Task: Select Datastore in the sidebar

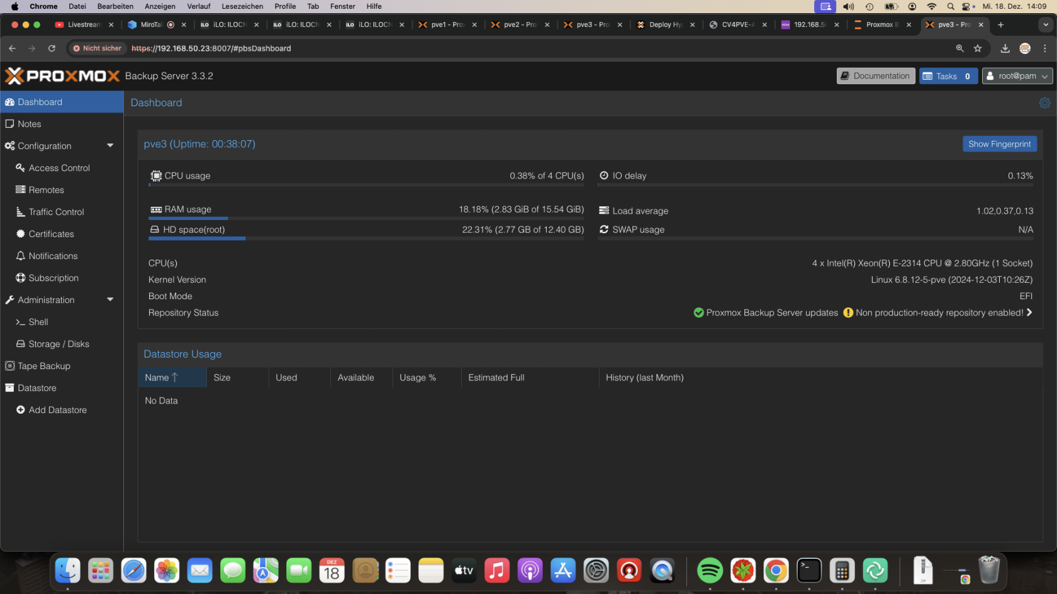Action: pyautogui.click(x=62, y=388)
